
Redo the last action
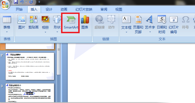click(31, 2)
